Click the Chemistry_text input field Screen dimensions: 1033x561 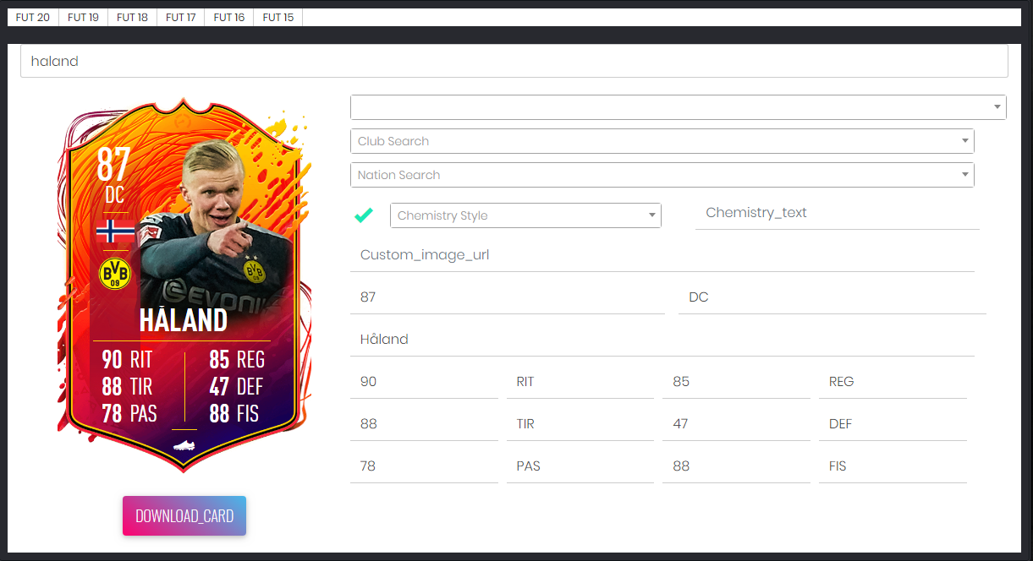click(x=838, y=213)
